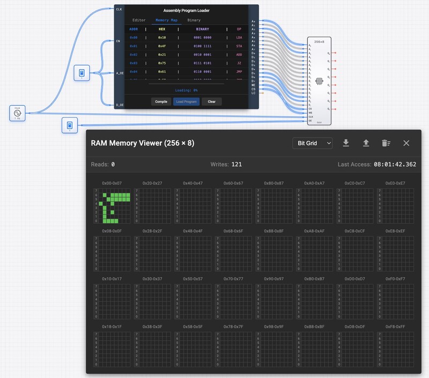The image size is (429, 378).
Task: Switch to the Binary tab
Action: click(x=194, y=19)
